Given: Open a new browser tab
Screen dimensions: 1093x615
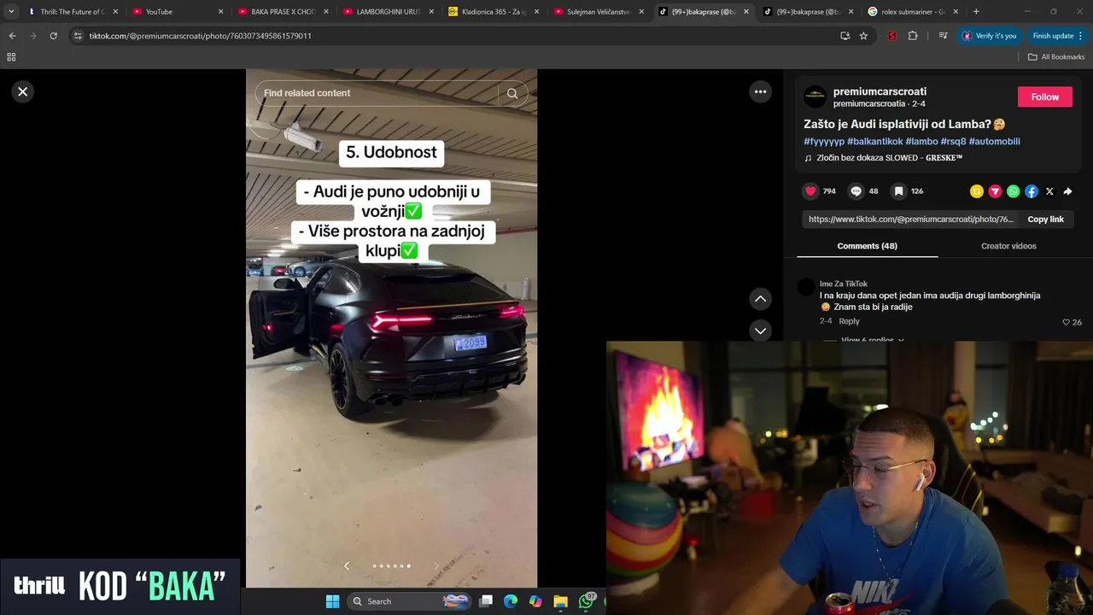Looking at the screenshot, I should [x=976, y=12].
